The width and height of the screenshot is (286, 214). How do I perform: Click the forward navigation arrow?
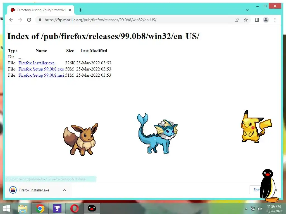tap(20, 20)
